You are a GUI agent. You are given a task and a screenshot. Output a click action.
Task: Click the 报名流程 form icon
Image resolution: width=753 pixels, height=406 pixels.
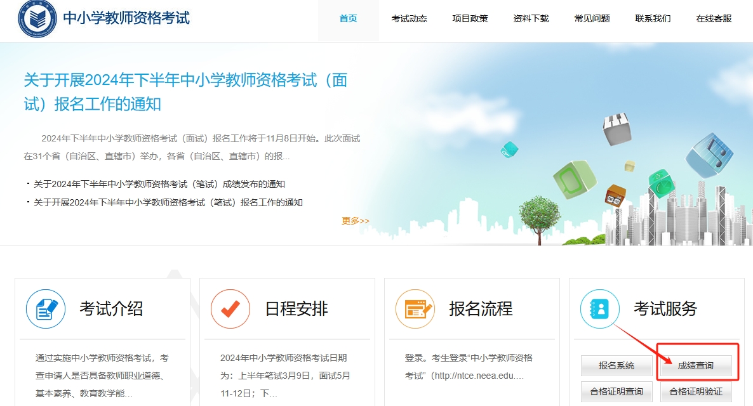(415, 309)
